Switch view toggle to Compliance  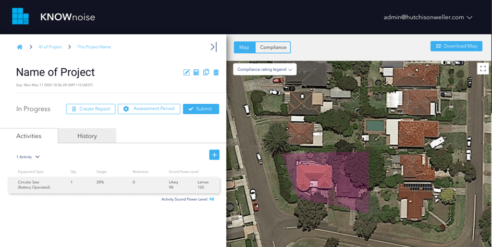[x=273, y=47]
